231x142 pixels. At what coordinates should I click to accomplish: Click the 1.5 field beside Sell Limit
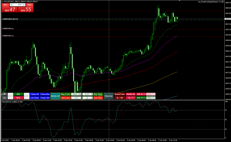pyautogui.click(x=76, y=98)
